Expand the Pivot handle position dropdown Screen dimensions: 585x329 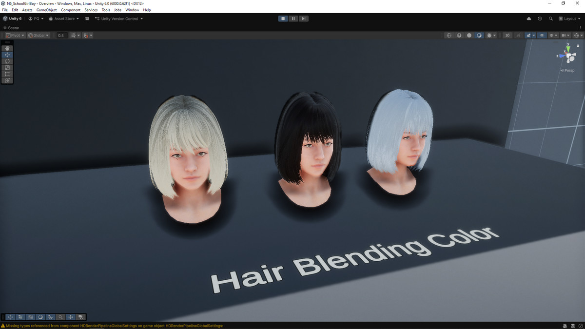pos(15,36)
